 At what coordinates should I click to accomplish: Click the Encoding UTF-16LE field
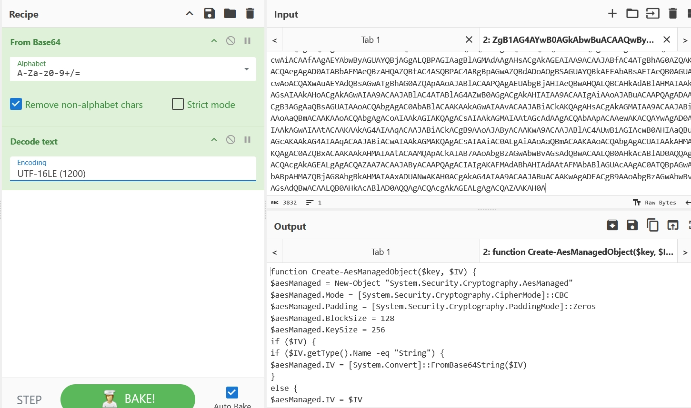tap(133, 169)
